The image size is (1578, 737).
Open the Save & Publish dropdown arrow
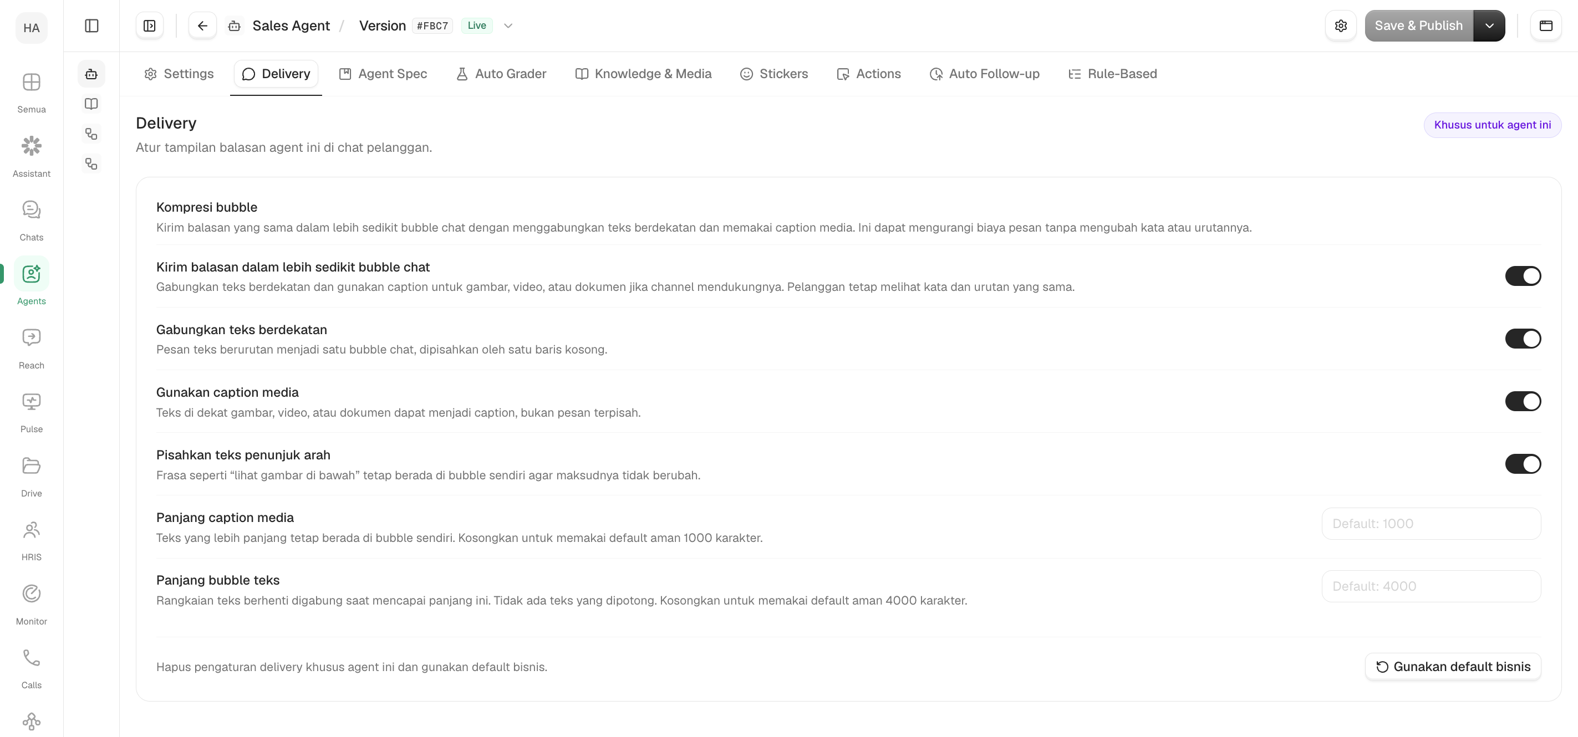[1489, 25]
